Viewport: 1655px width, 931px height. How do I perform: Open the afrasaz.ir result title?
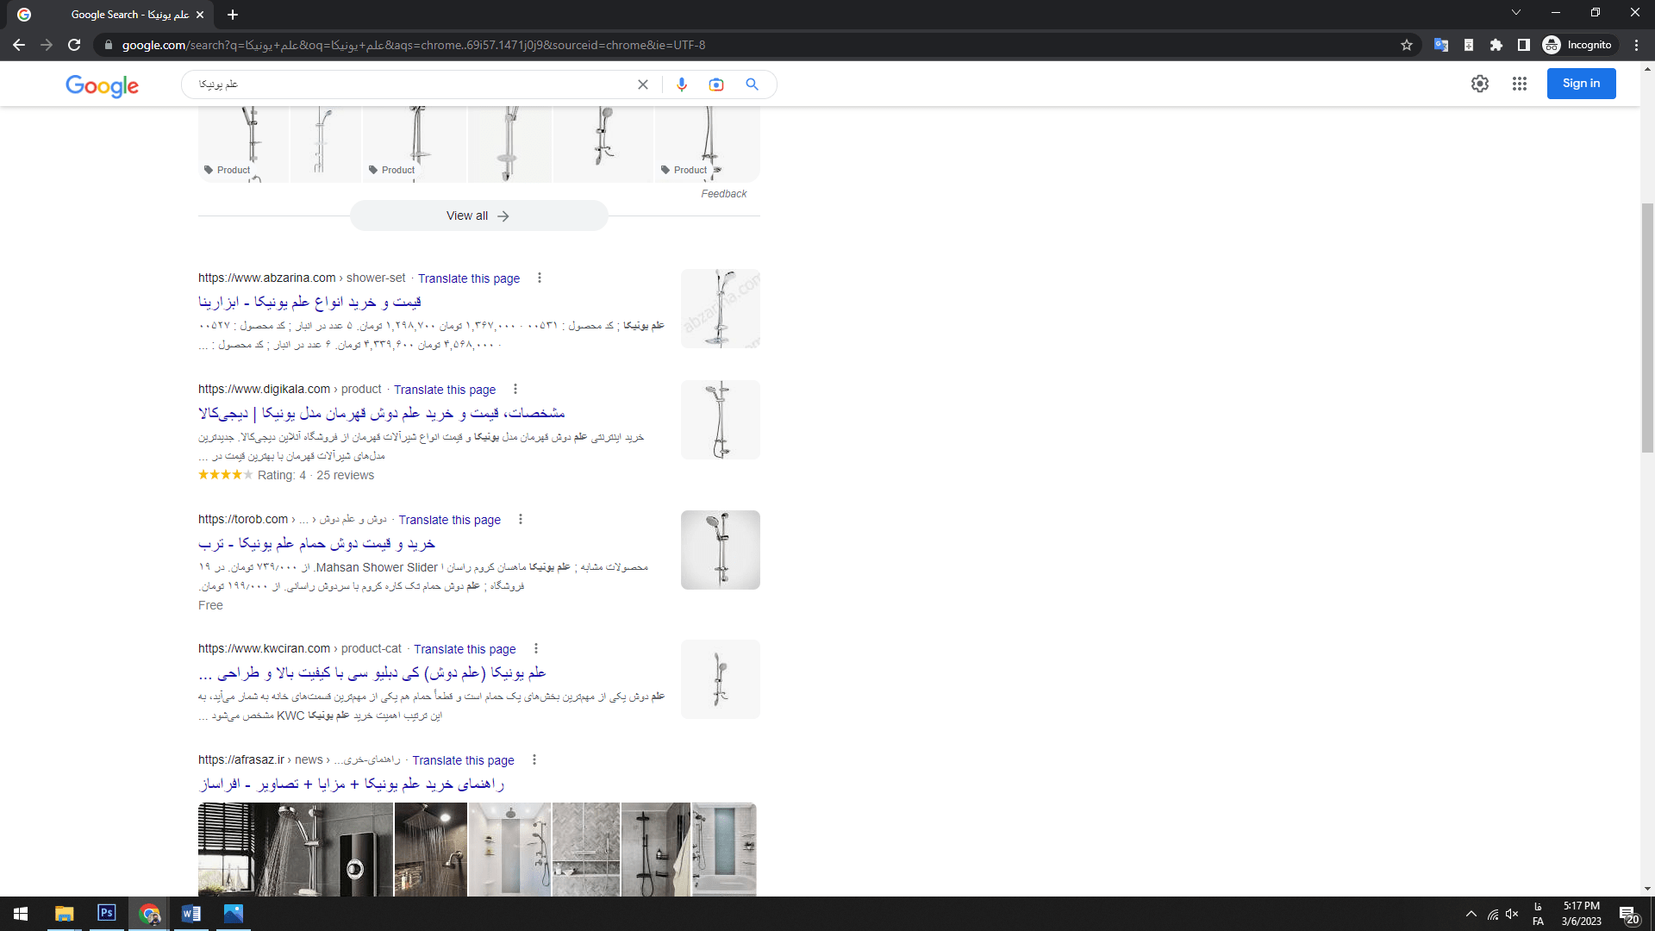click(x=352, y=784)
